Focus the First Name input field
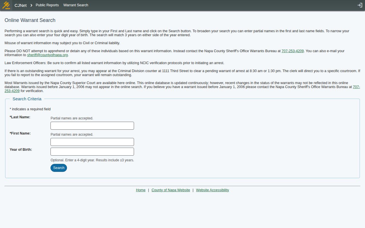365x228 pixels. pos(92,142)
